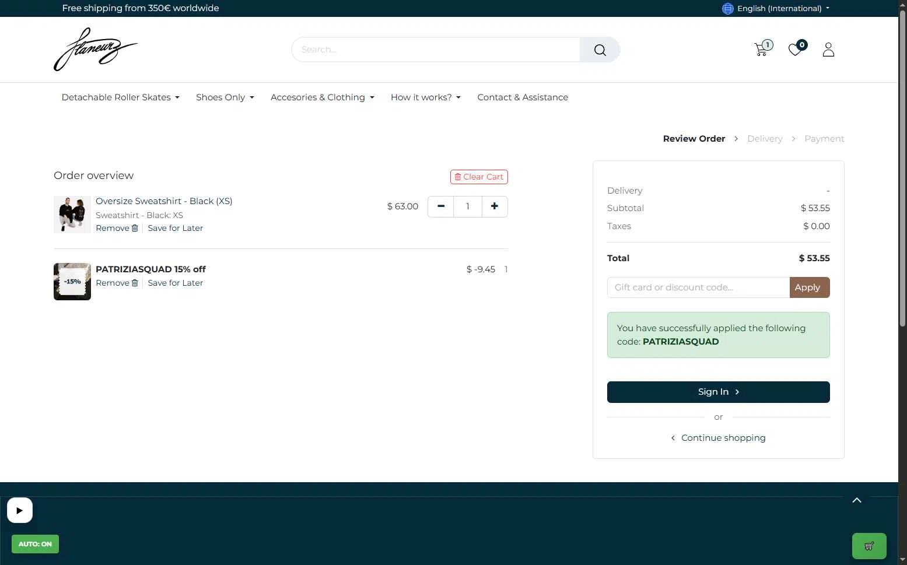Increase sweatshirt quantity with plus button
The width and height of the screenshot is (907, 565).
point(495,206)
